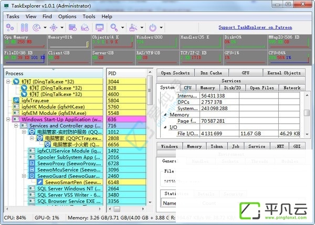
Task: Collapse the Windows Start-Up Application node
Action: click(x=8, y=119)
